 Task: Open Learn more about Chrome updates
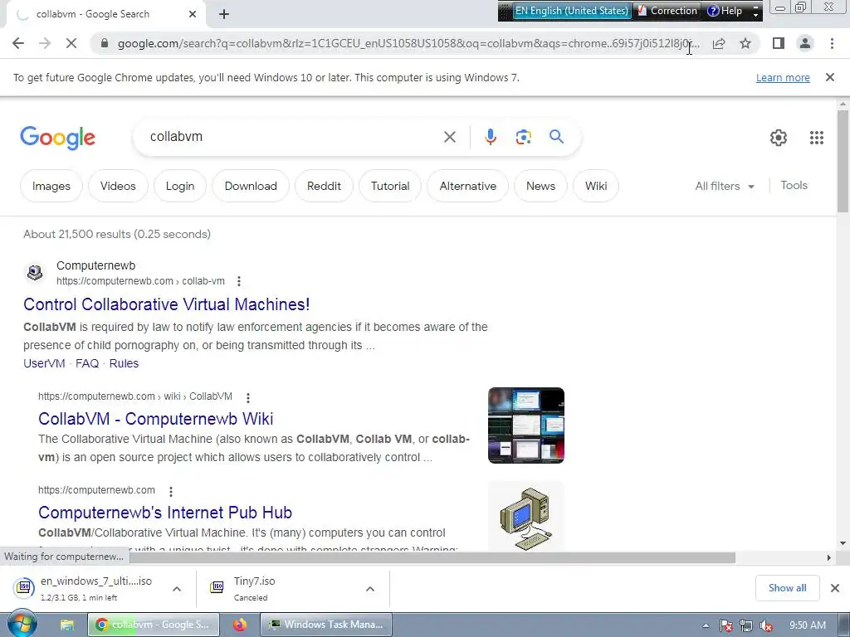[x=783, y=77]
